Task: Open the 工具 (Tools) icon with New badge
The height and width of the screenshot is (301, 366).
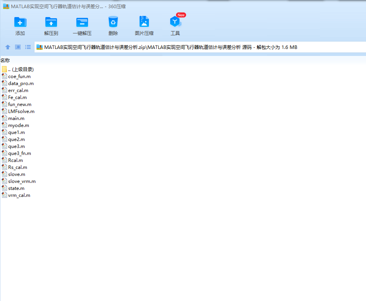Action: pos(175,22)
